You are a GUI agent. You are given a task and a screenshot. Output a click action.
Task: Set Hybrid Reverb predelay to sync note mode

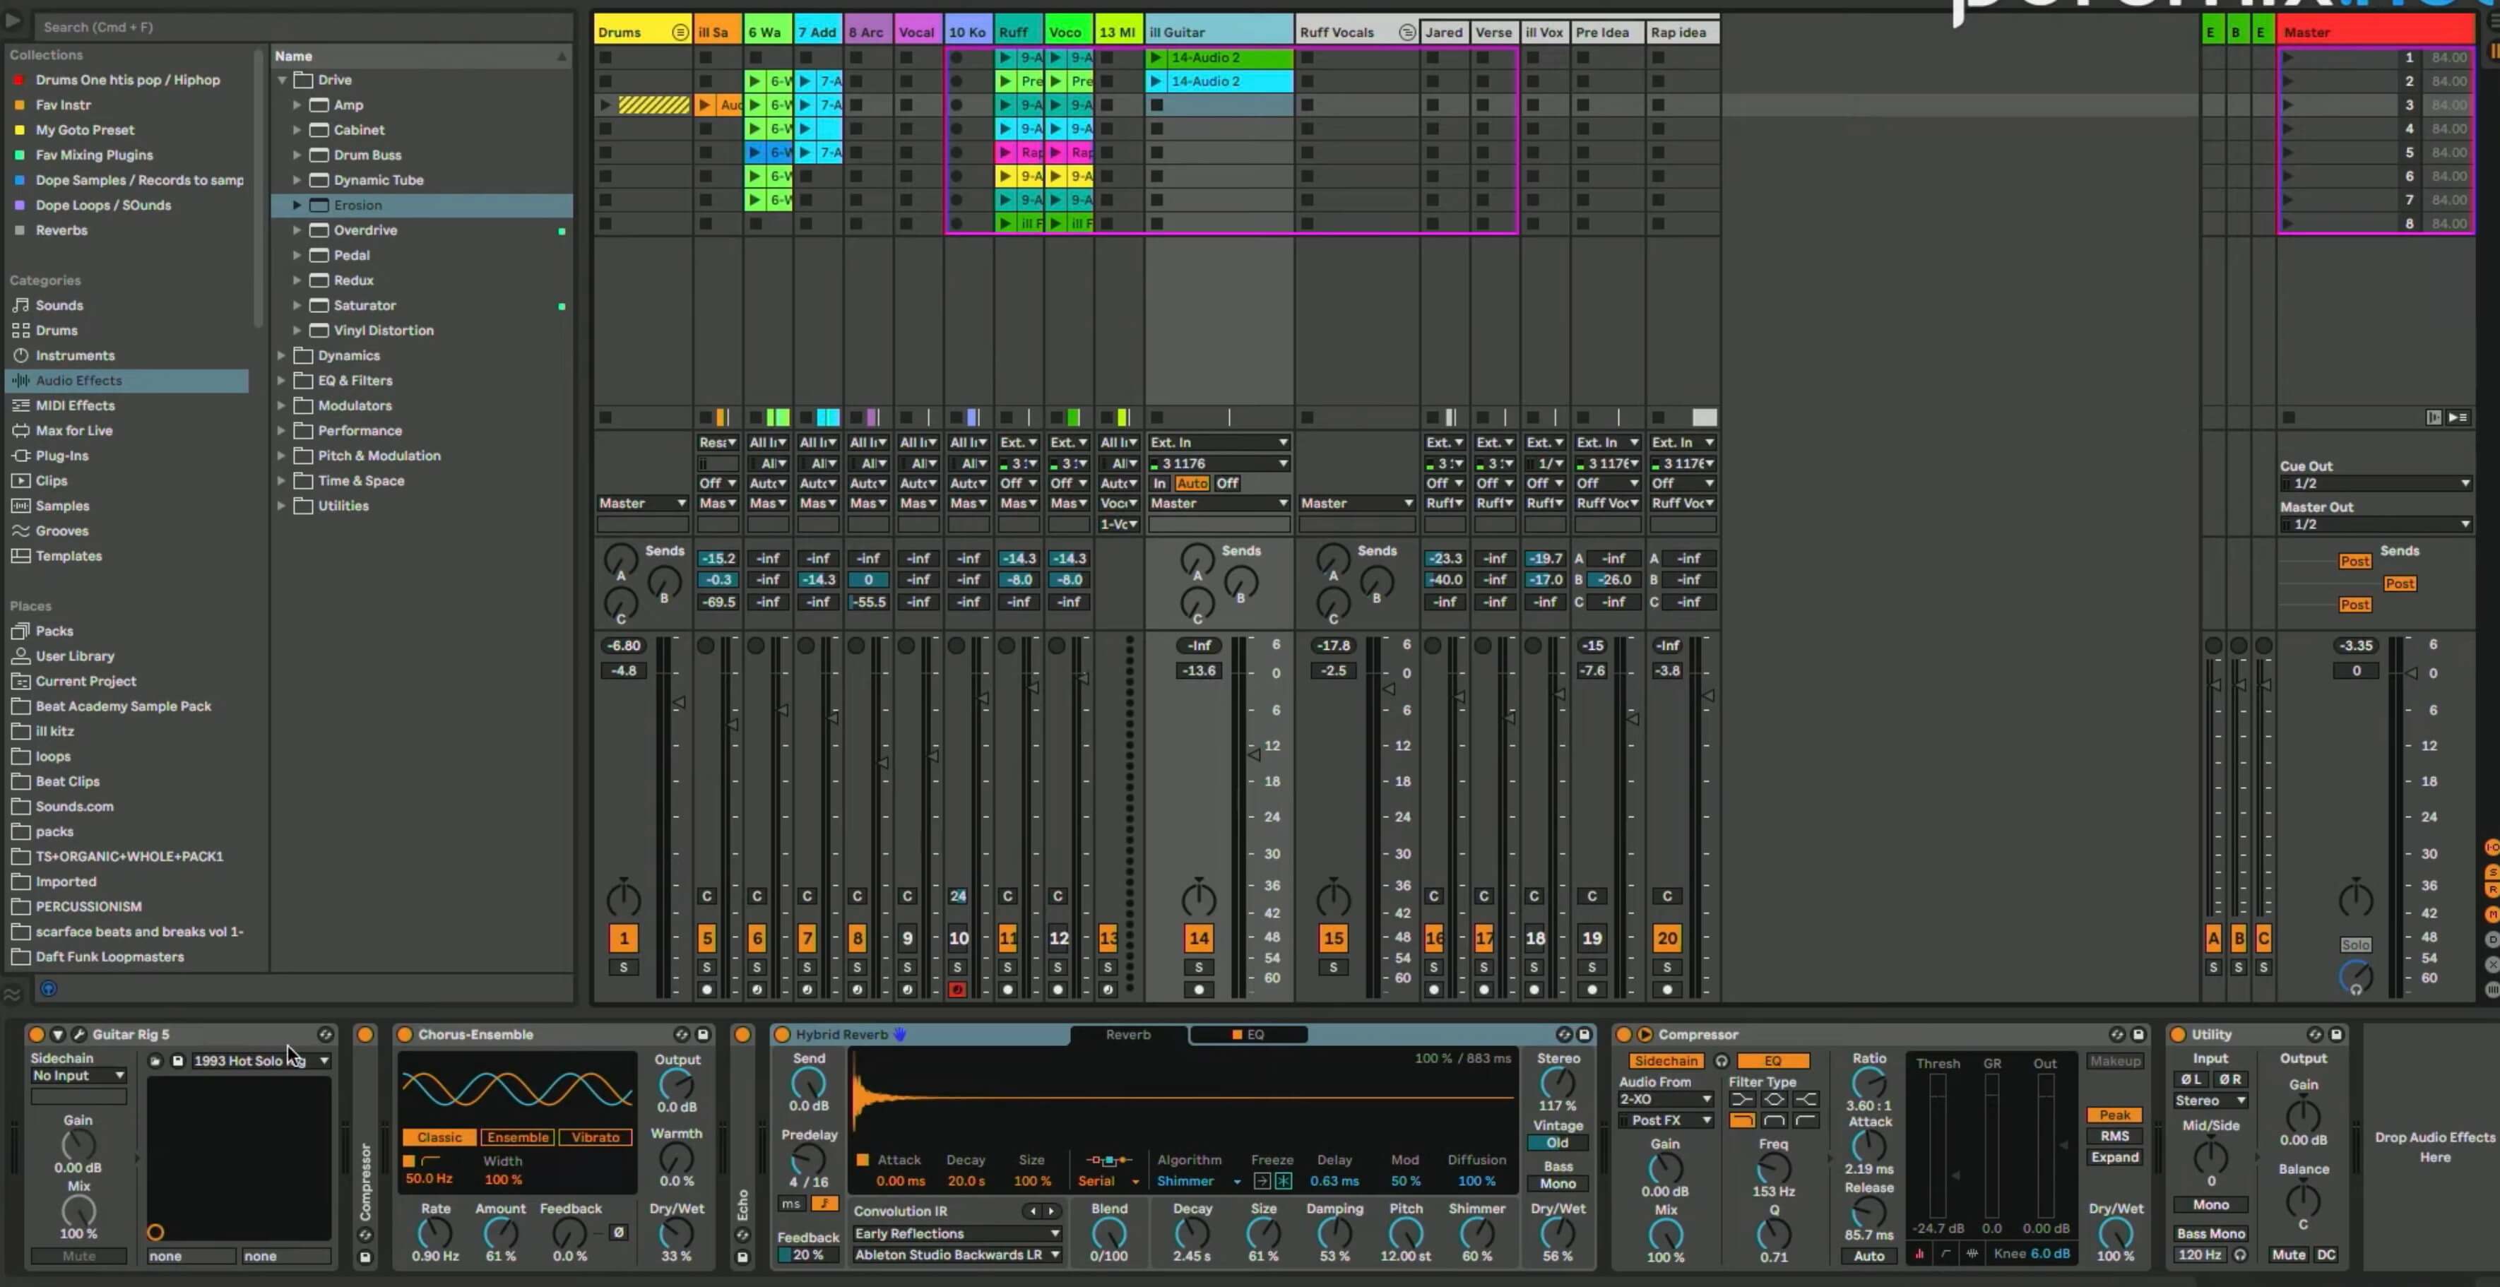pyautogui.click(x=824, y=1204)
